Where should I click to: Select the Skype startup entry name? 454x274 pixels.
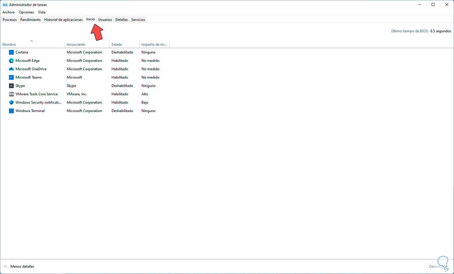coord(20,86)
